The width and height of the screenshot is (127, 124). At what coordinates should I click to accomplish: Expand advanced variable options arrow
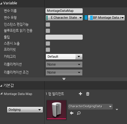[x=64, y=79]
